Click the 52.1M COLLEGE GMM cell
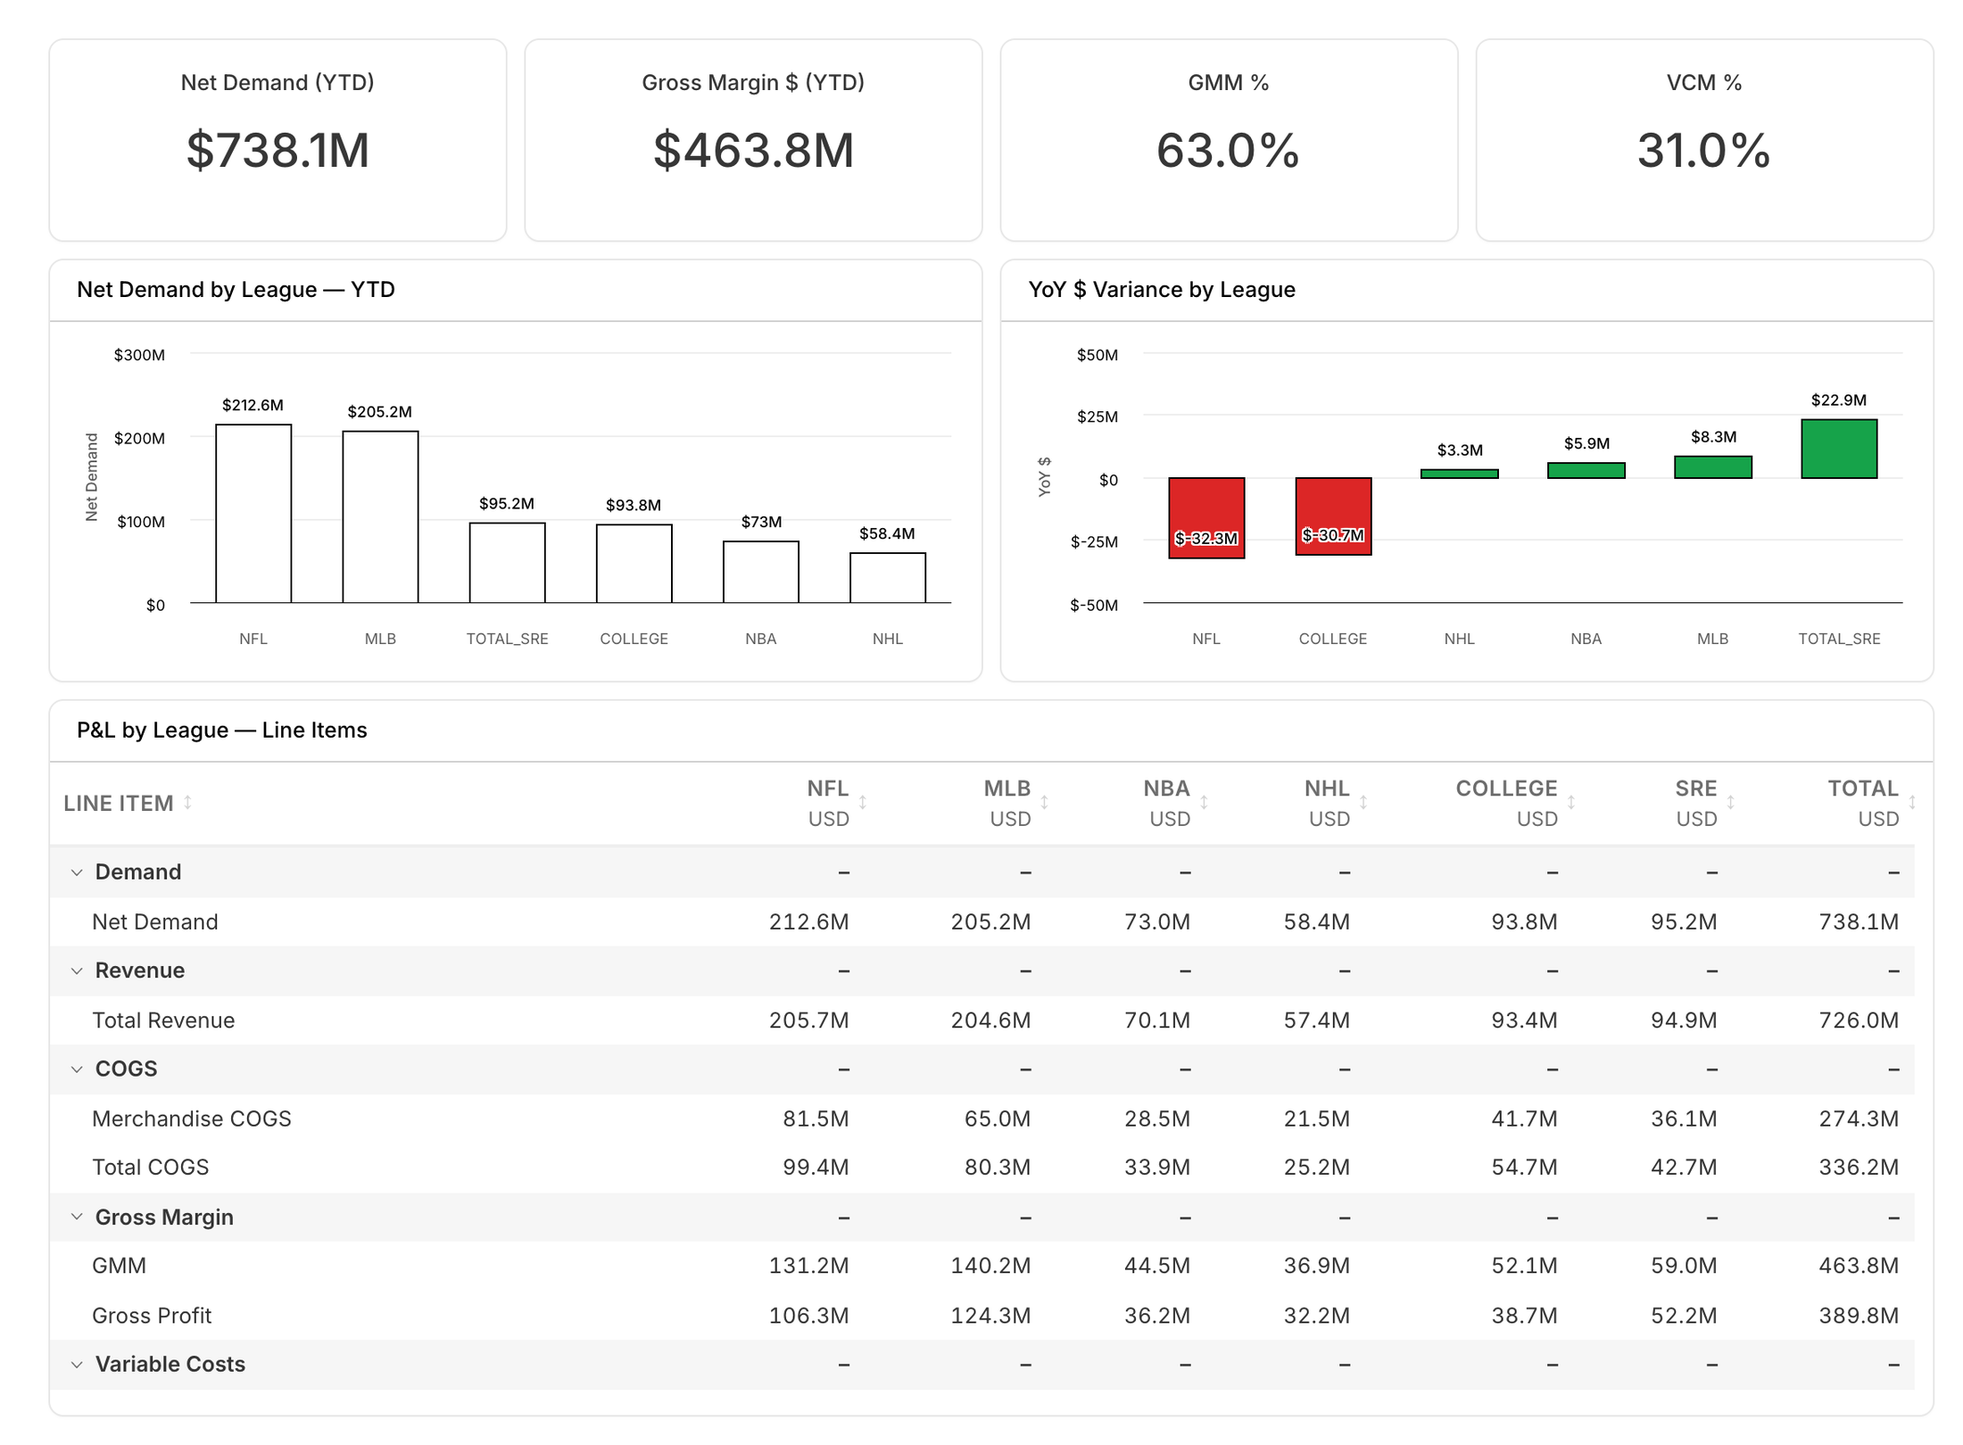 (x=1524, y=1265)
